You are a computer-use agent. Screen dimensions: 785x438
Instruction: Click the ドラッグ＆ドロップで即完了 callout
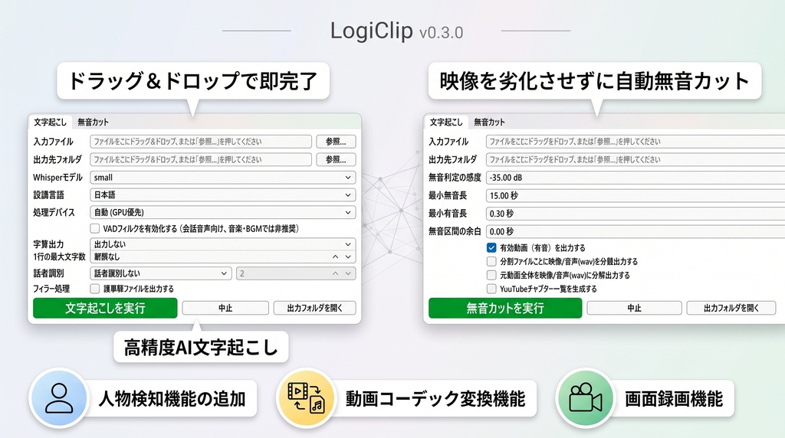click(193, 81)
